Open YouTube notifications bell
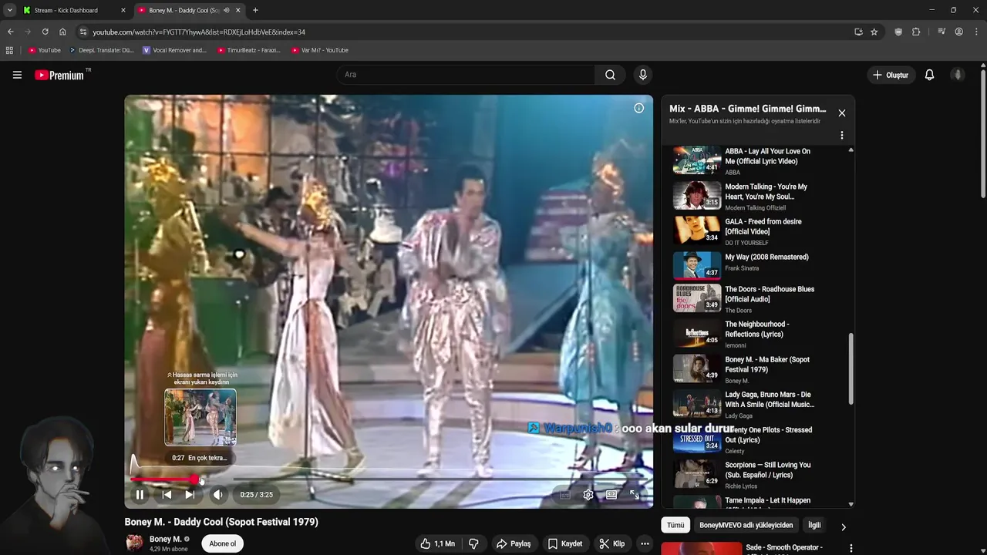This screenshot has height=555, width=987. (929, 75)
